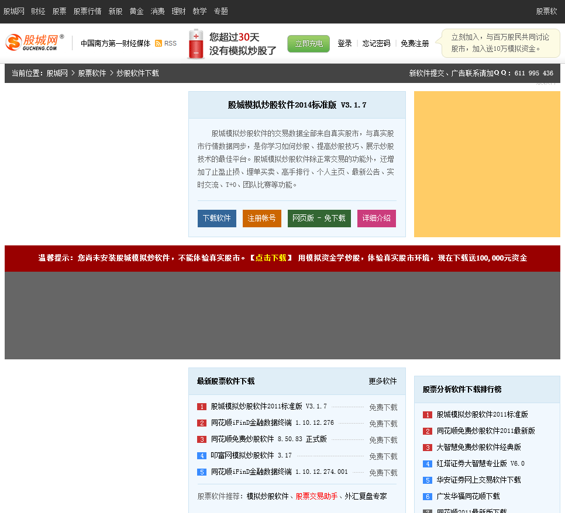
Task: Open 新股 in top navigation
Action: click(115, 12)
